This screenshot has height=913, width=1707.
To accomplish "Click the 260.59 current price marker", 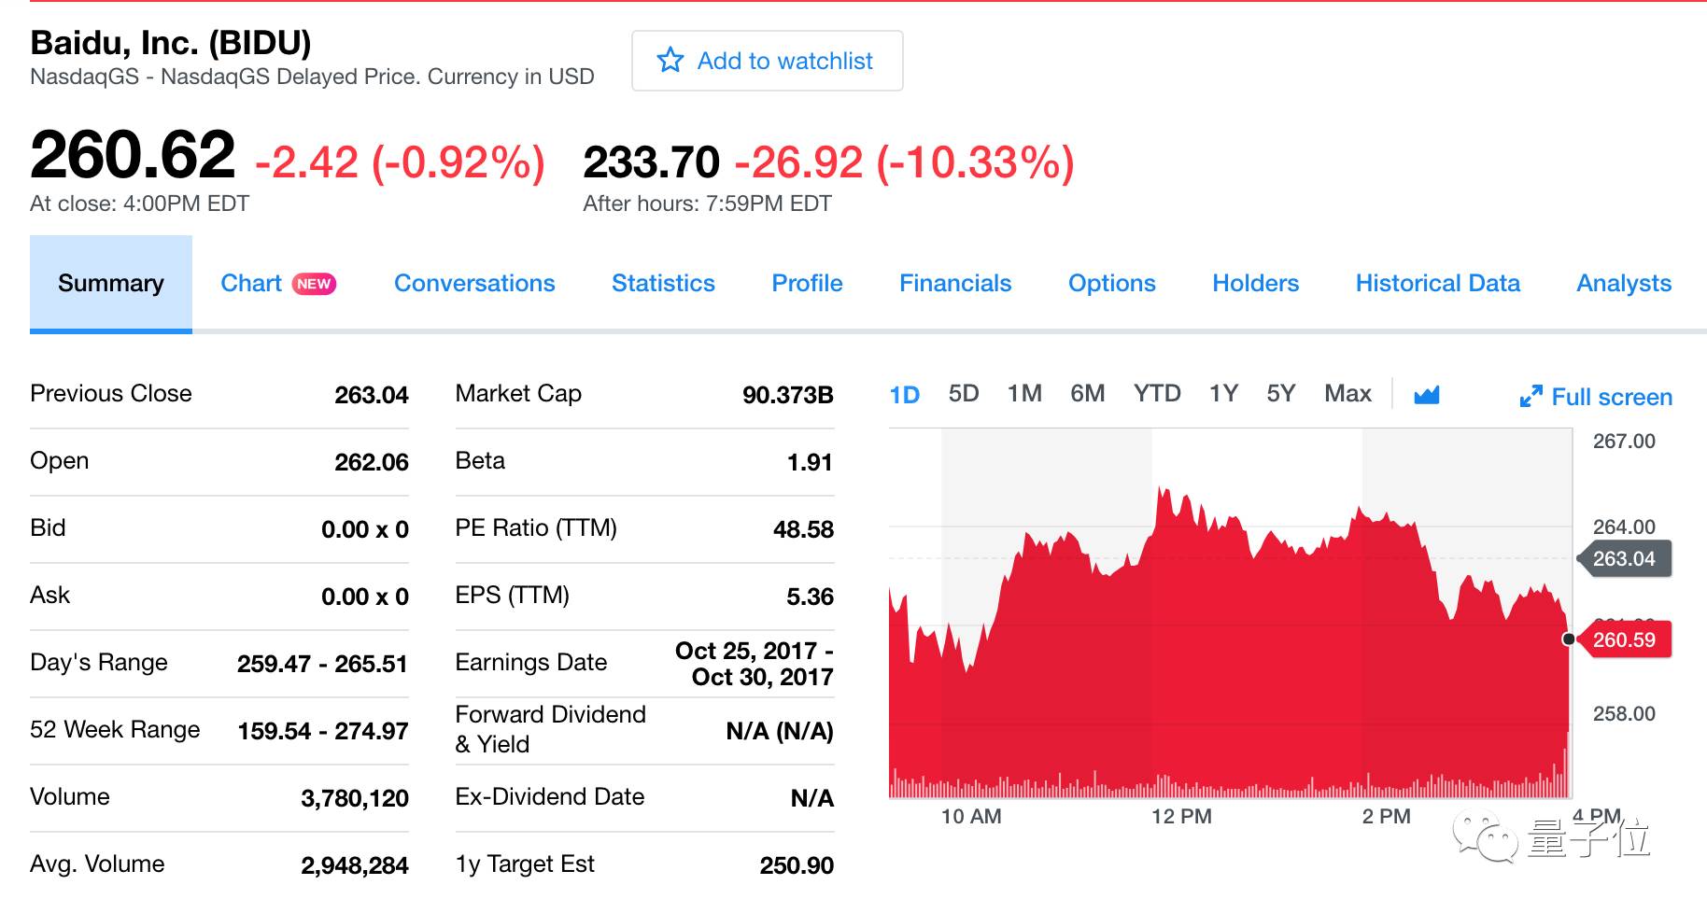I will click(x=1623, y=640).
